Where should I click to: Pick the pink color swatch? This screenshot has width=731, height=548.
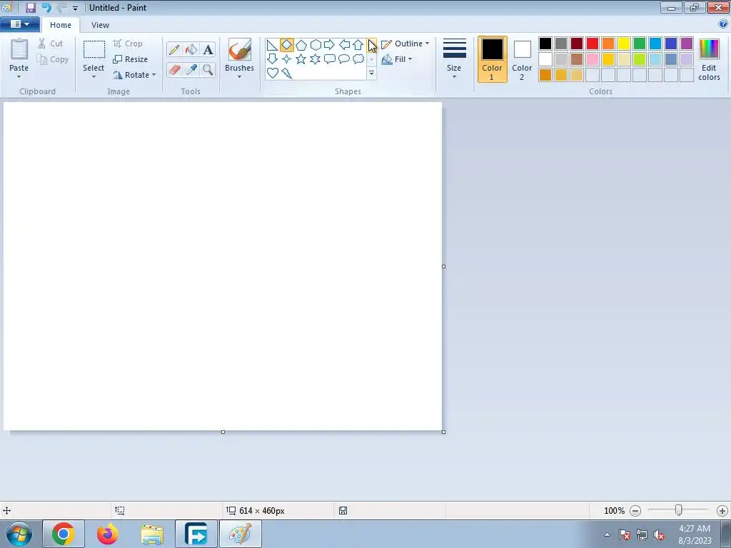coord(593,59)
